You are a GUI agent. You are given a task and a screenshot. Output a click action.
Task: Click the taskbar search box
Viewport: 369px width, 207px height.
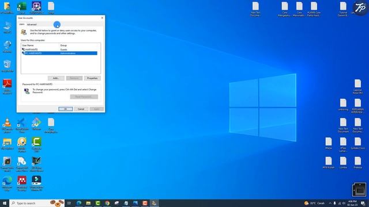37,203
